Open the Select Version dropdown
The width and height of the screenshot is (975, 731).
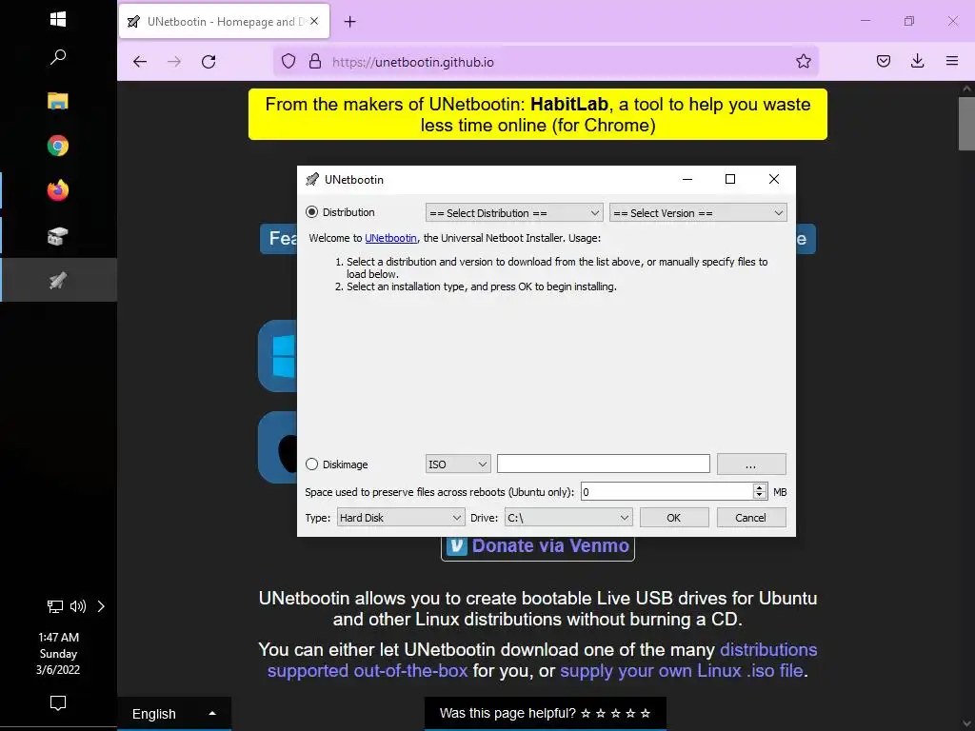pyautogui.click(x=698, y=212)
